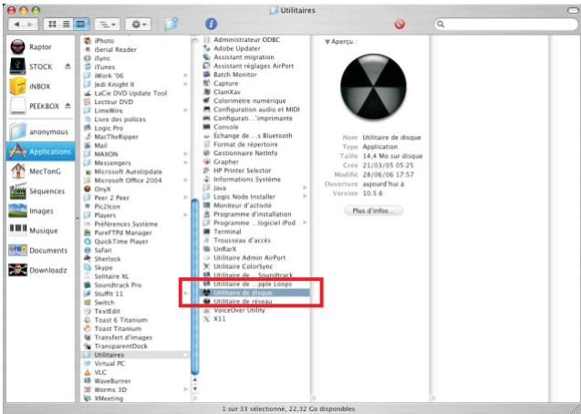
Task: Select Informations Système
Action: (255, 180)
